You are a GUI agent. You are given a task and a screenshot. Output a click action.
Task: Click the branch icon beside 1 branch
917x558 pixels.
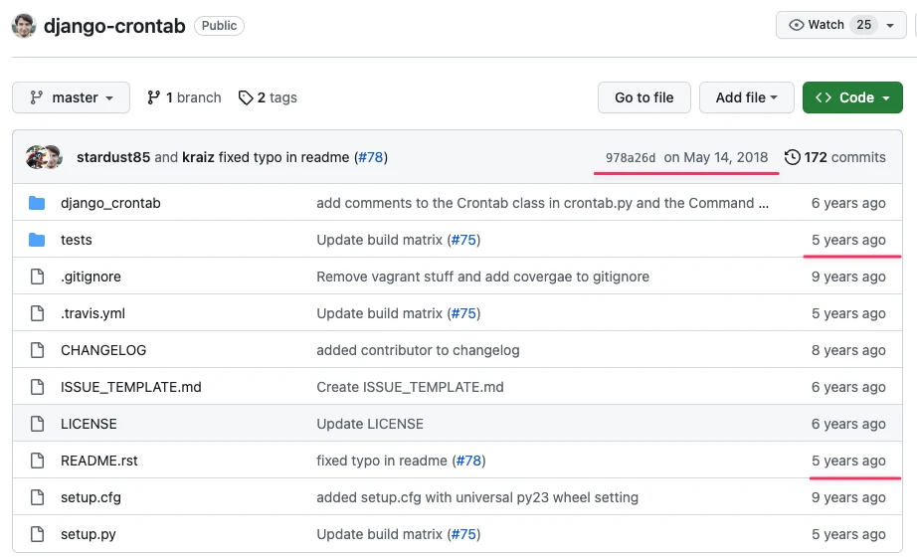coord(153,97)
